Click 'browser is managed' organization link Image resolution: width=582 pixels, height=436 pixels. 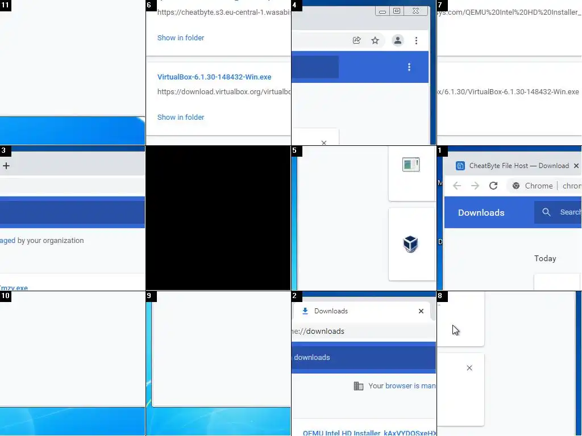(410, 386)
